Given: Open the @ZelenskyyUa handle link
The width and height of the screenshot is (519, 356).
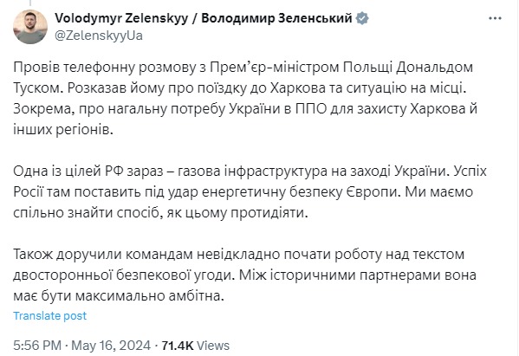Looking at the screenshot, I should click(99, 36).
